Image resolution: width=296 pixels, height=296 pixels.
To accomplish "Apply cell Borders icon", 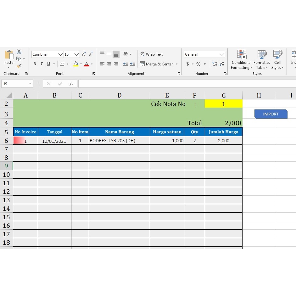I will 62,64.
